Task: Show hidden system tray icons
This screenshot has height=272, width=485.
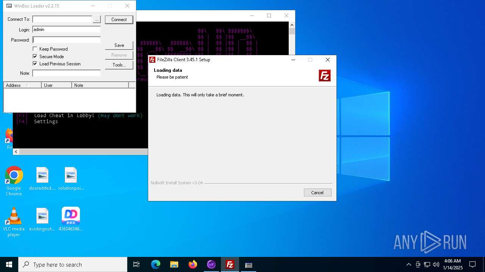Action: [408, 264]
